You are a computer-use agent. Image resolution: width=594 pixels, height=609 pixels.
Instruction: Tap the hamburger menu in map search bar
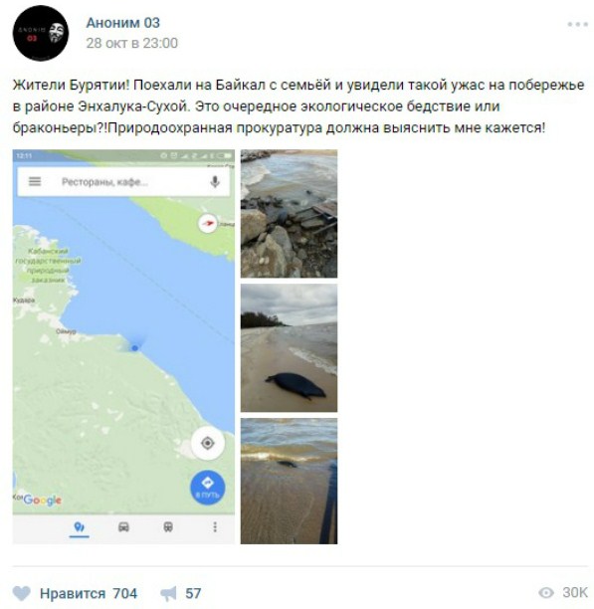[x=35, y=181]
